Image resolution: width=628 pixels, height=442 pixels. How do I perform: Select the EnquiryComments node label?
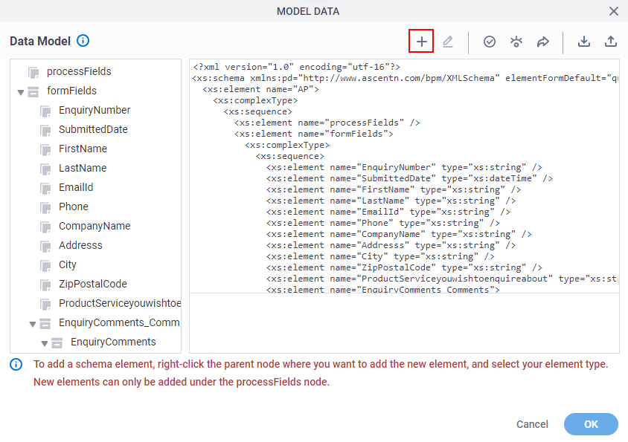[x=113, y=342]
